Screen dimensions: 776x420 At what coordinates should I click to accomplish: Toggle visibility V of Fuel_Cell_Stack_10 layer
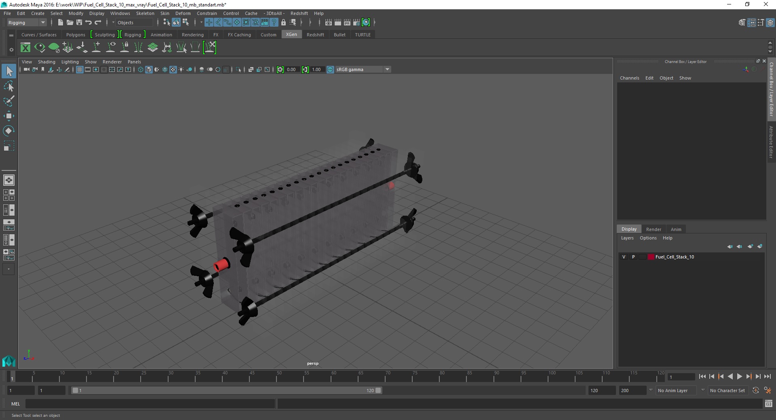coord(624,257)
